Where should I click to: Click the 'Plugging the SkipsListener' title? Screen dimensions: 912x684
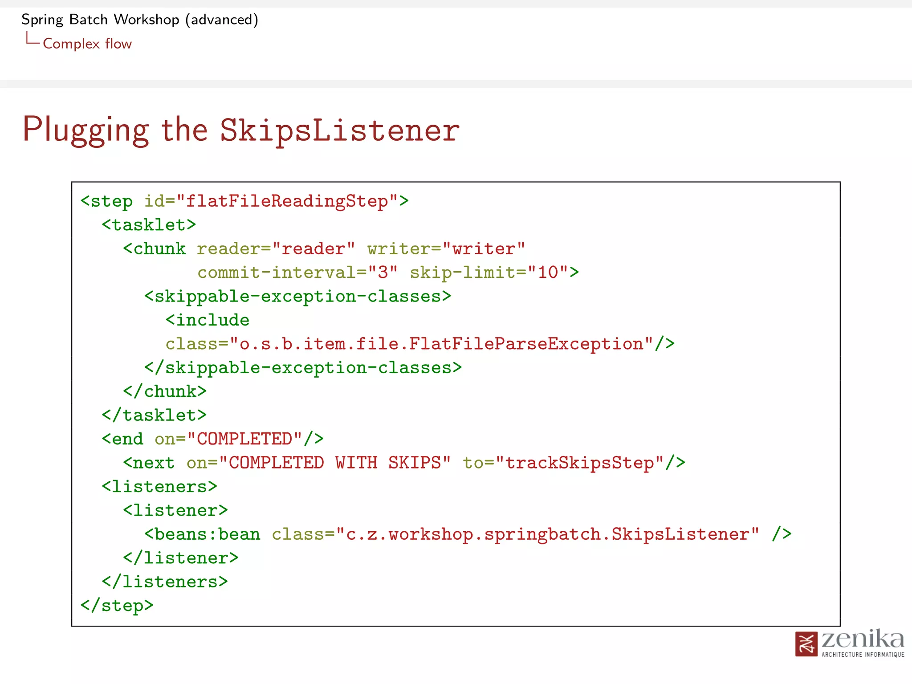coord(241,130)
